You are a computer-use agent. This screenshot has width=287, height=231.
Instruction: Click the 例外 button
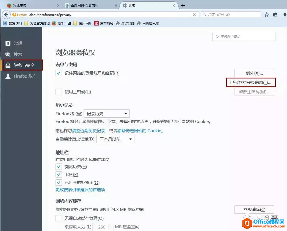254,73
